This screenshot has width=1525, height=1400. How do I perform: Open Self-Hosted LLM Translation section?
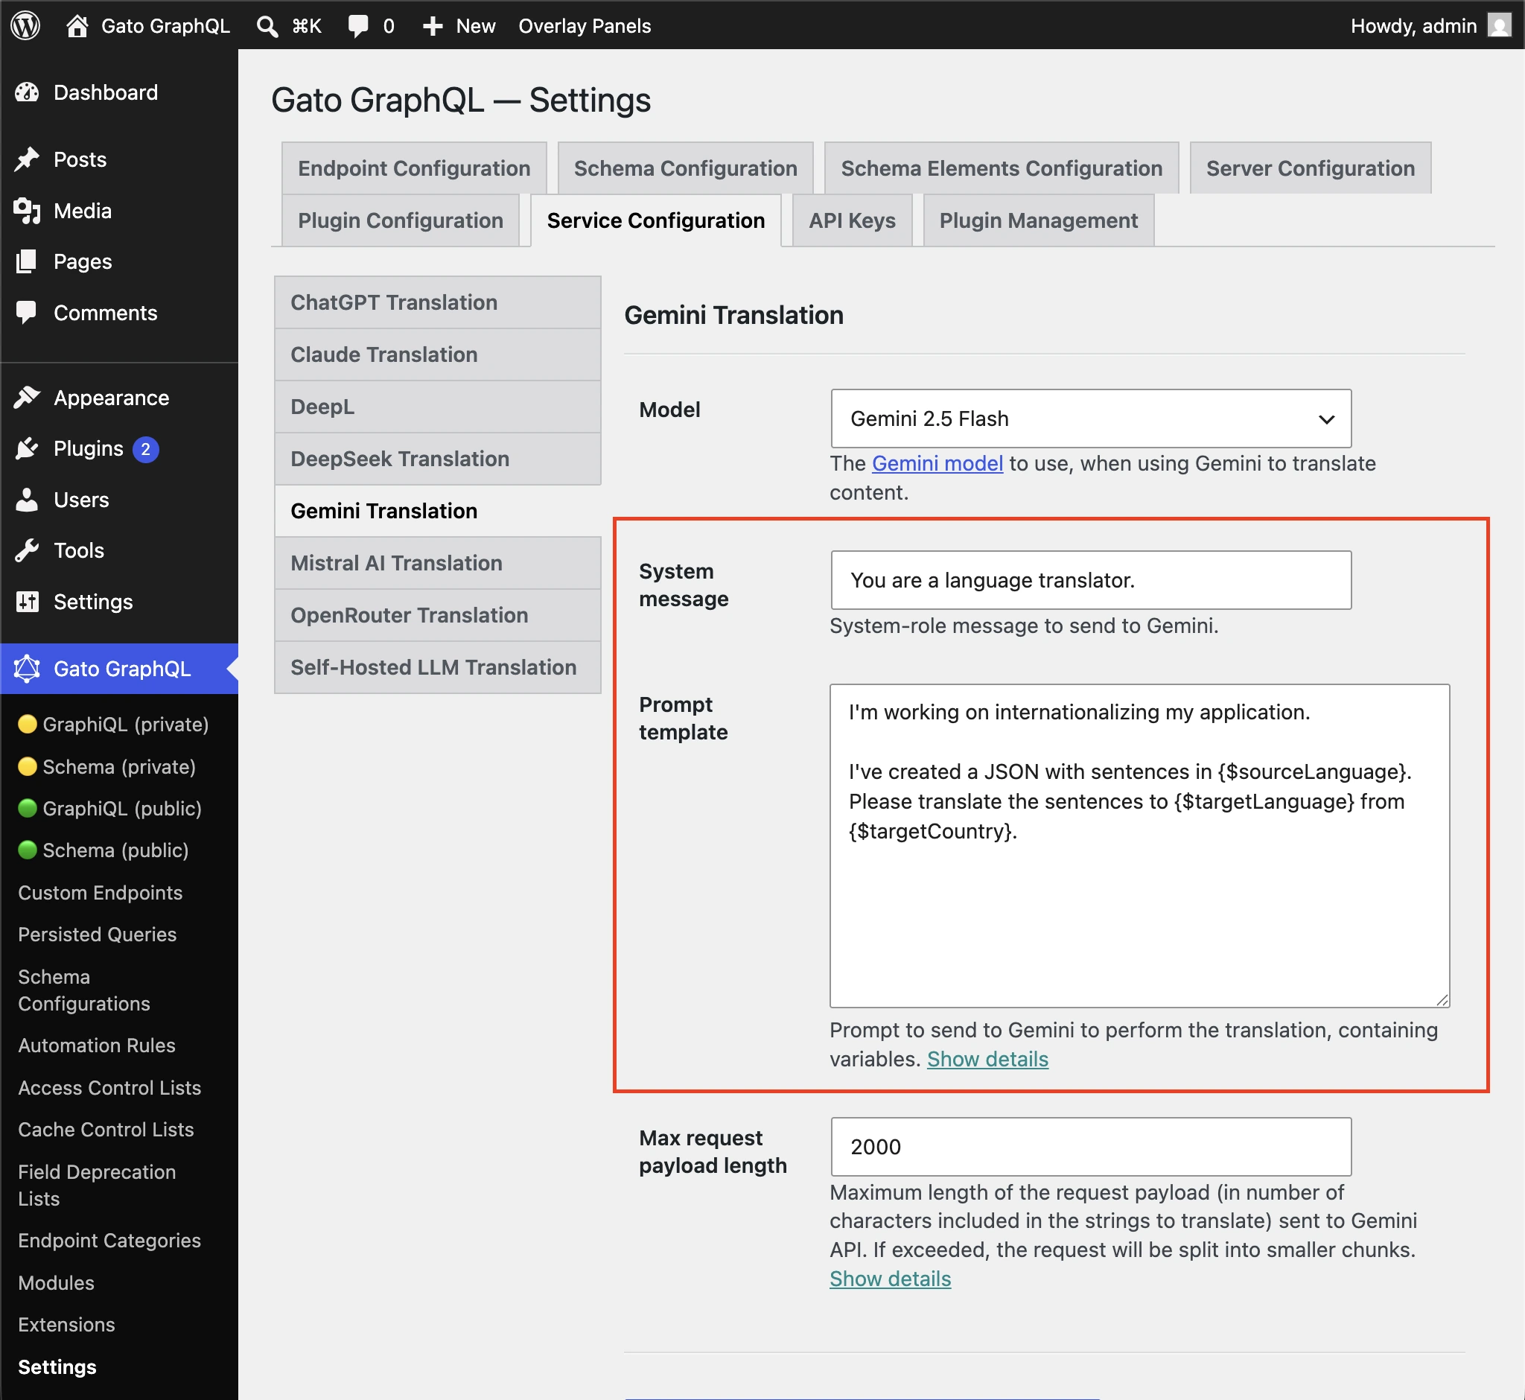(x=437, y=667)
